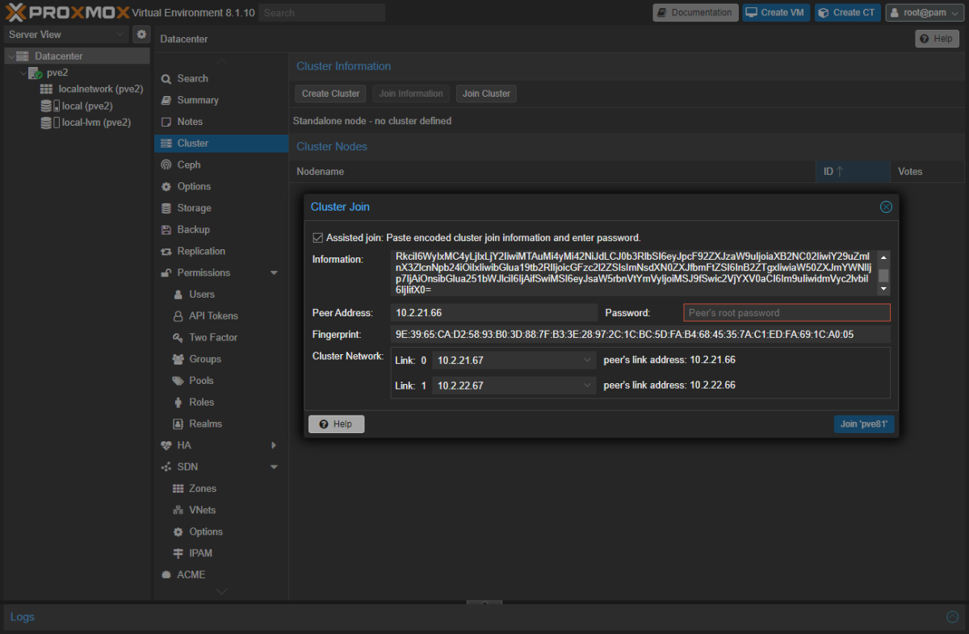The width and height of the screenshot is (969, 634).
Task: Click the localnetwork (pve2) grid icon
Action: (47, 89)
